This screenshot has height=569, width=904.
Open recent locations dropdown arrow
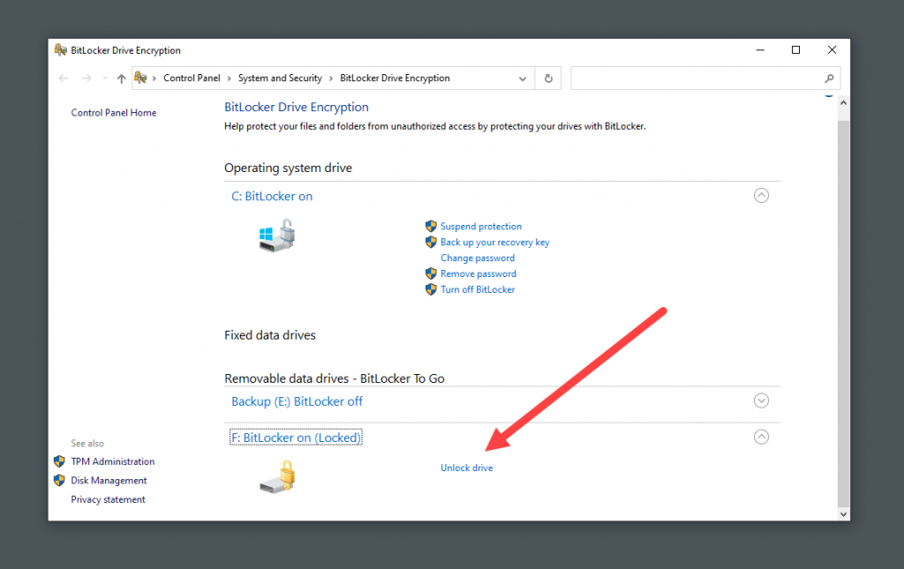pyautogui.click(x=104, y=79)
